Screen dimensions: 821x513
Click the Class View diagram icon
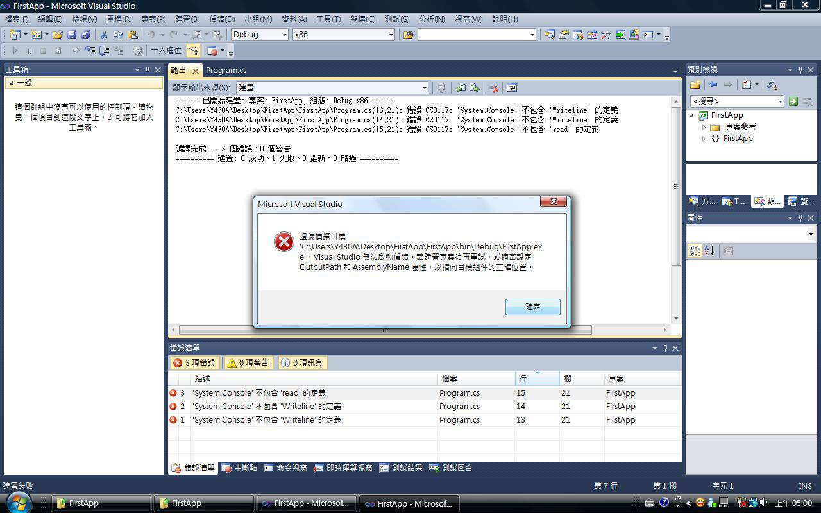tap(772, 85)
